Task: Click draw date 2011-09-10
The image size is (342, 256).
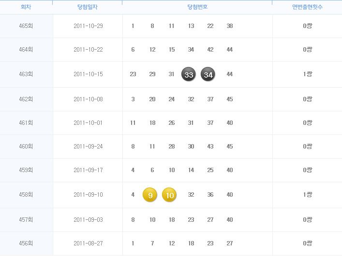Action: coord(88,194)
